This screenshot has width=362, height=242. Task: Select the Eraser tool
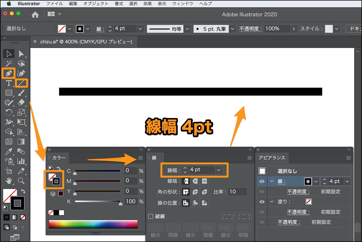pyautogui.click(x=21, y=103)
